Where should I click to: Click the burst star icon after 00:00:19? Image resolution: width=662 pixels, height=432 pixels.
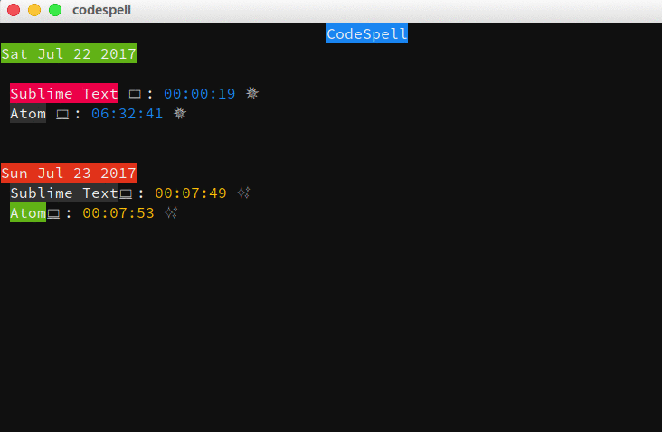pyautogui.click(x=252, y=93)
